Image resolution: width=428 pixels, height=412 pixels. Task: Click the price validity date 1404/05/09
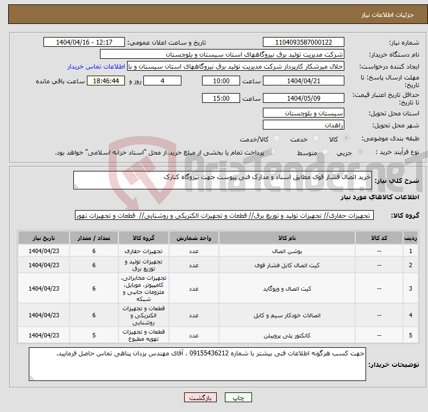click(304, 98)
